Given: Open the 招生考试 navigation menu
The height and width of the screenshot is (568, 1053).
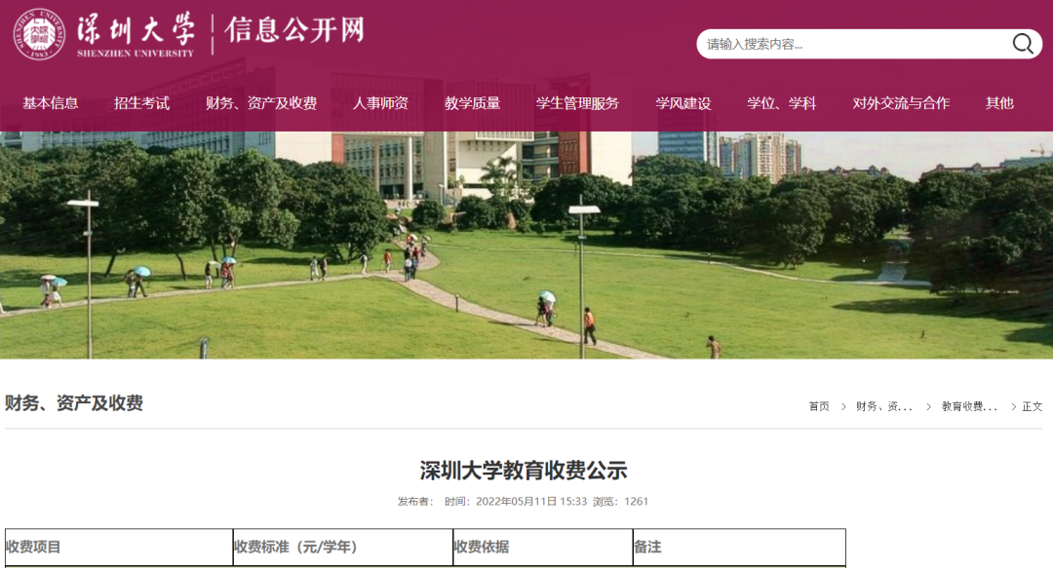Looking at the screenshot, I should coord(142,102).
